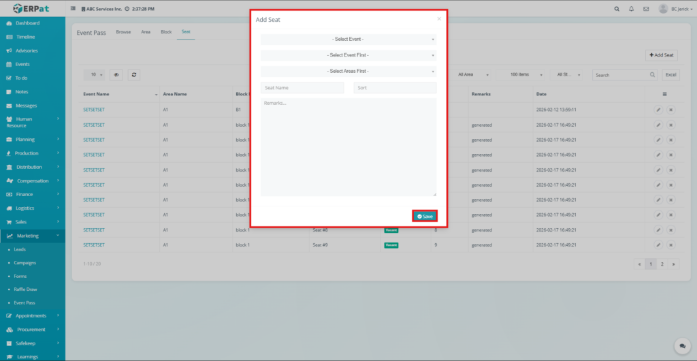Focus the Seat Name input field
Image resolution: width=697 pixels, height=361 pixels.
click(302, 88)
